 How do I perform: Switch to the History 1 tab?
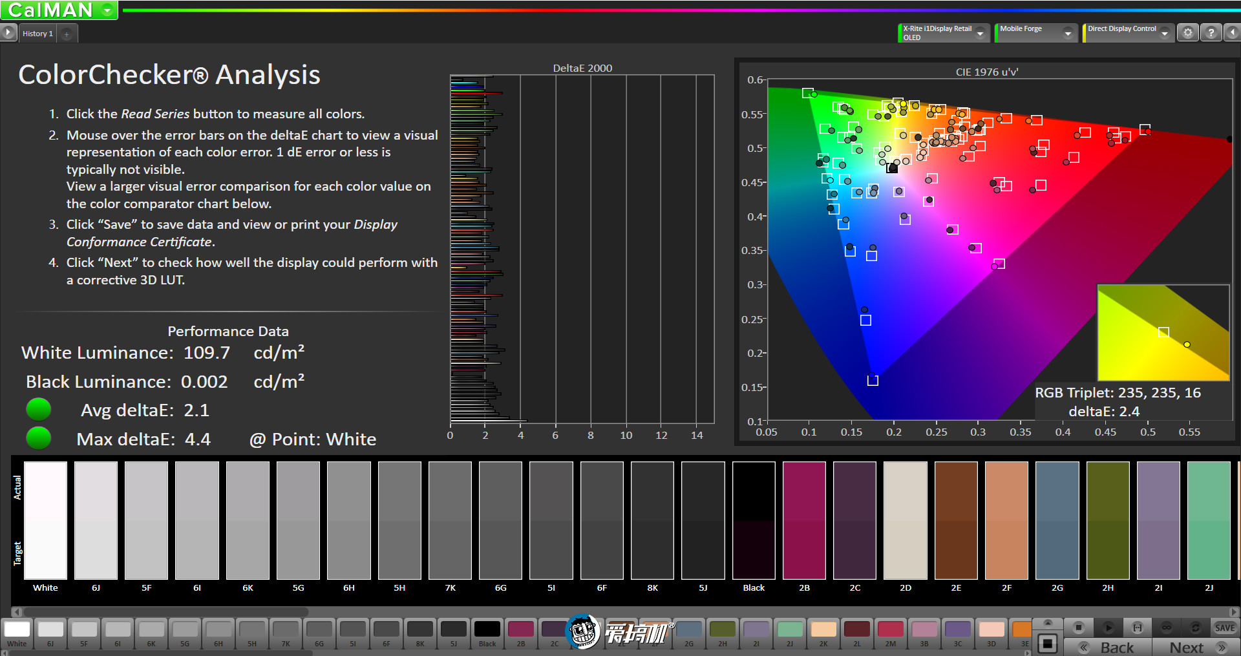point(37,34)
